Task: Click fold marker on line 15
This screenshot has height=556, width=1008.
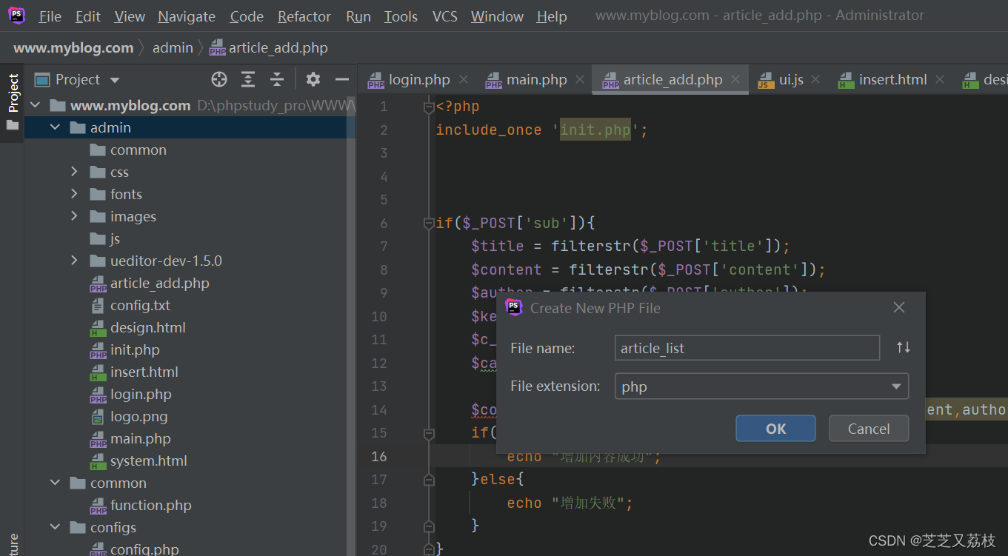Action: [428, 432]
